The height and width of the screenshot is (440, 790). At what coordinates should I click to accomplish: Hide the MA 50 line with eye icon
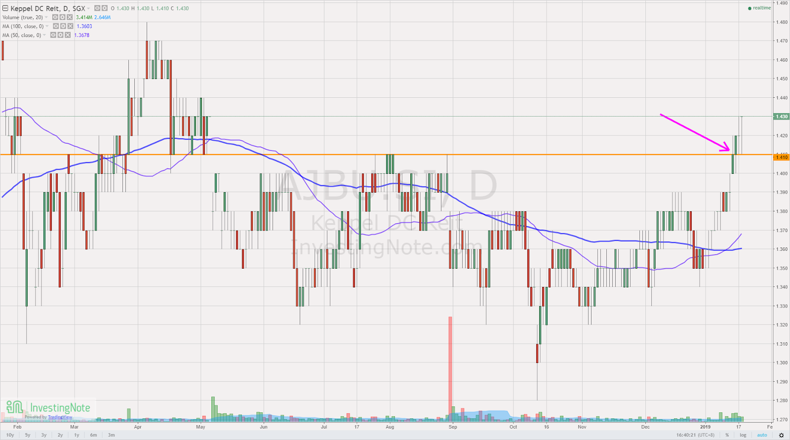pos(53,35)
